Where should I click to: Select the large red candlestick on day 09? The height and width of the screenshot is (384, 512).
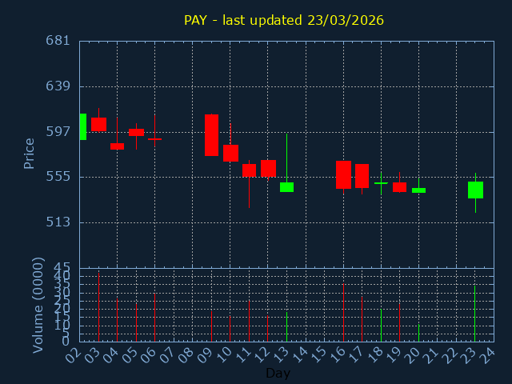pyautogui.click(x=211, y=135)
